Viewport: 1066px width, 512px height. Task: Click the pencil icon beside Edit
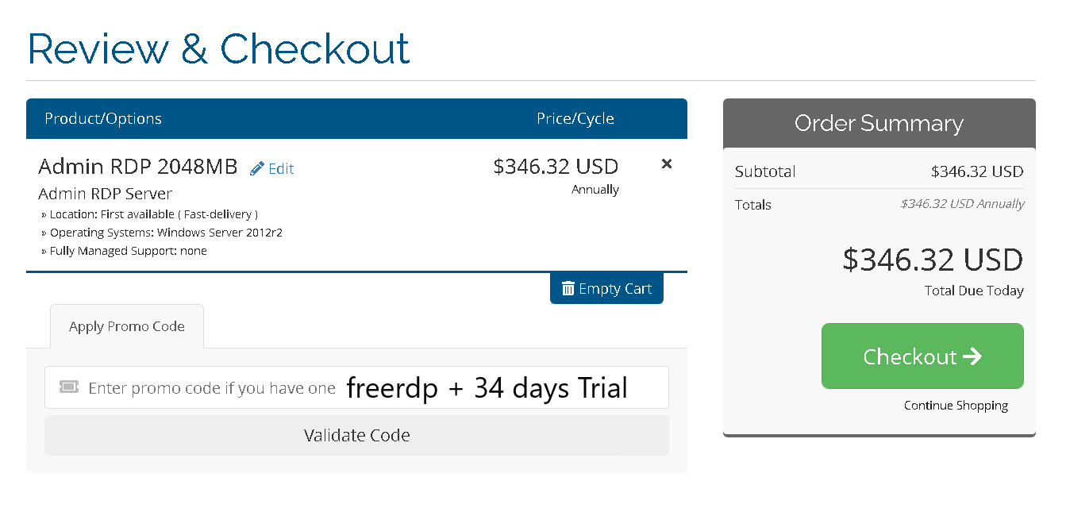[x=257, y=168]
